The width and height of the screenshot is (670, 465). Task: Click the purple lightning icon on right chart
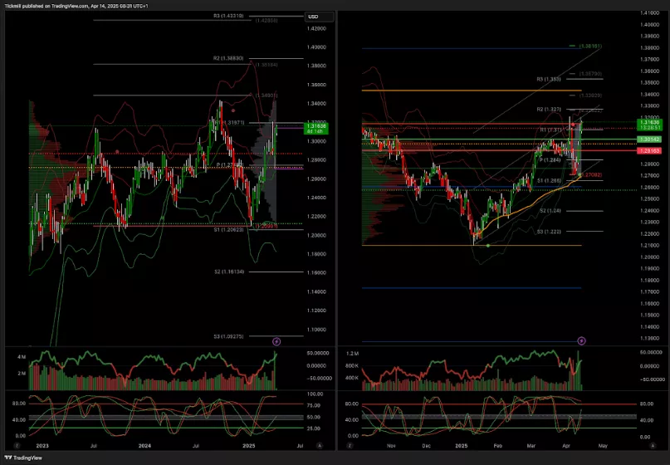click(x=582, y=340)
